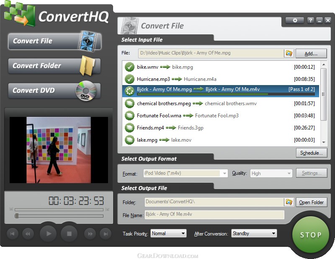Click the chemical brothers queued icon
The height and width of the screenshot is (259, 335).
click(x=129, y=103)
